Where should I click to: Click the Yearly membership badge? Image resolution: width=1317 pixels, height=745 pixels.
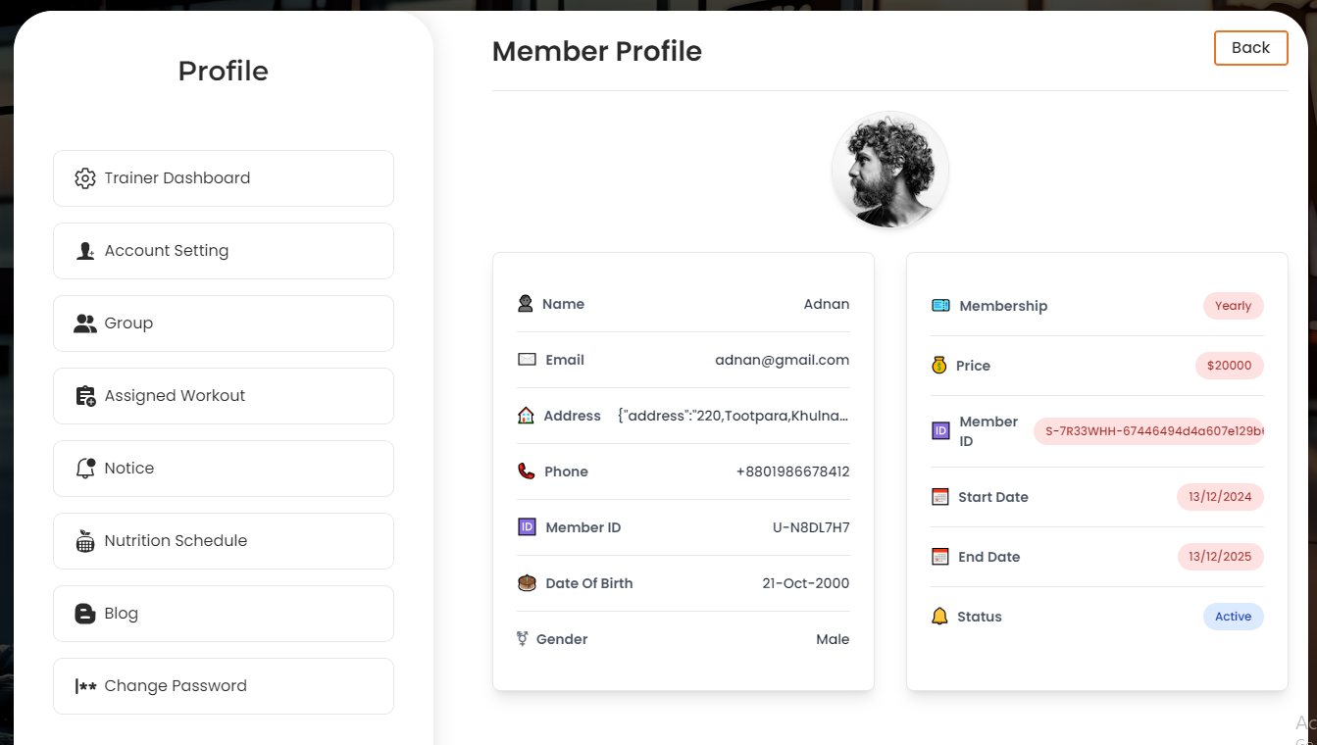pos(1233,306)
